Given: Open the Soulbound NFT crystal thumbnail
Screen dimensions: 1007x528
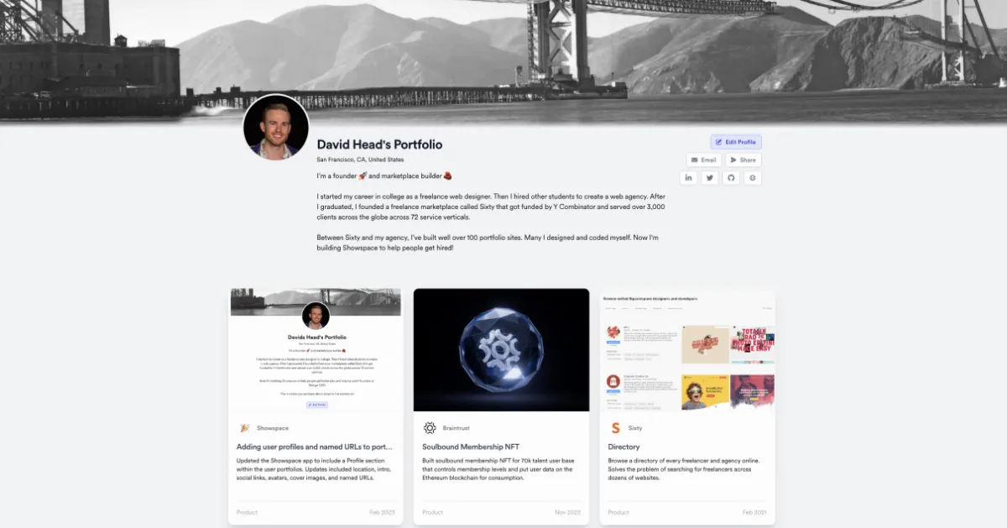Looking at the screenshot, I should (501, 350).
